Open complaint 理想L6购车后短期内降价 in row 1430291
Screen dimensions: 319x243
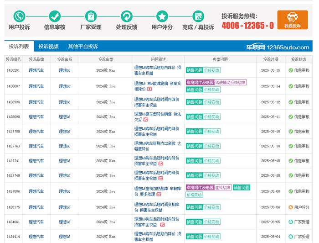click(x=158, y=70)
